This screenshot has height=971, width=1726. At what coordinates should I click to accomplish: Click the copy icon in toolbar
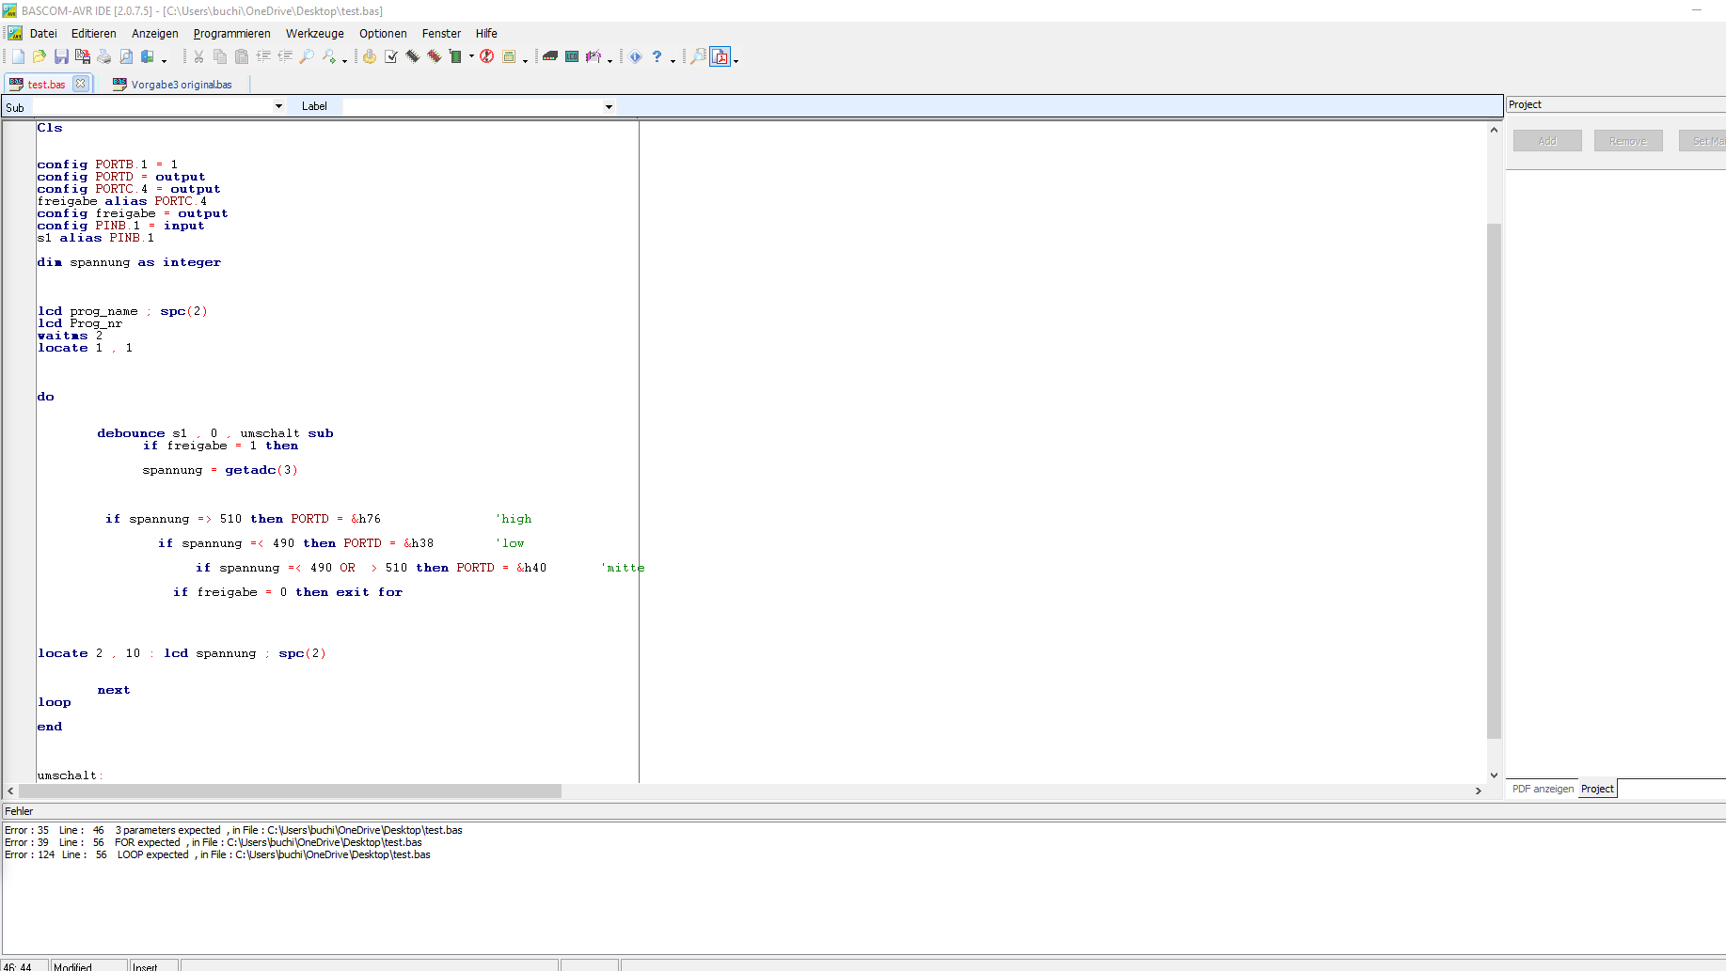(x=220, y=57)
